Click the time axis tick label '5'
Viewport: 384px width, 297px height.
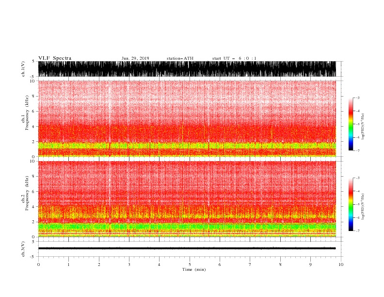pos(190,264)
